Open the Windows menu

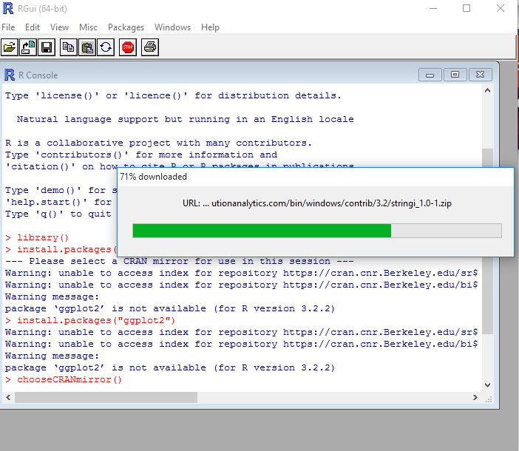(x=173, y=27)
